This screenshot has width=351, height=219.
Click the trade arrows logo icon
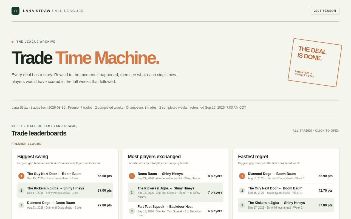(x=15, y=11)
